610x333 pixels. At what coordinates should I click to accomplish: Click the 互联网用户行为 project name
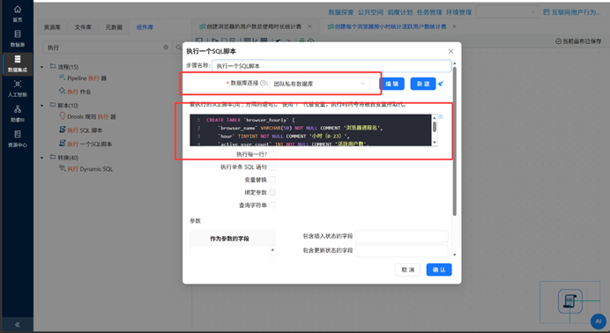point(577,12)
